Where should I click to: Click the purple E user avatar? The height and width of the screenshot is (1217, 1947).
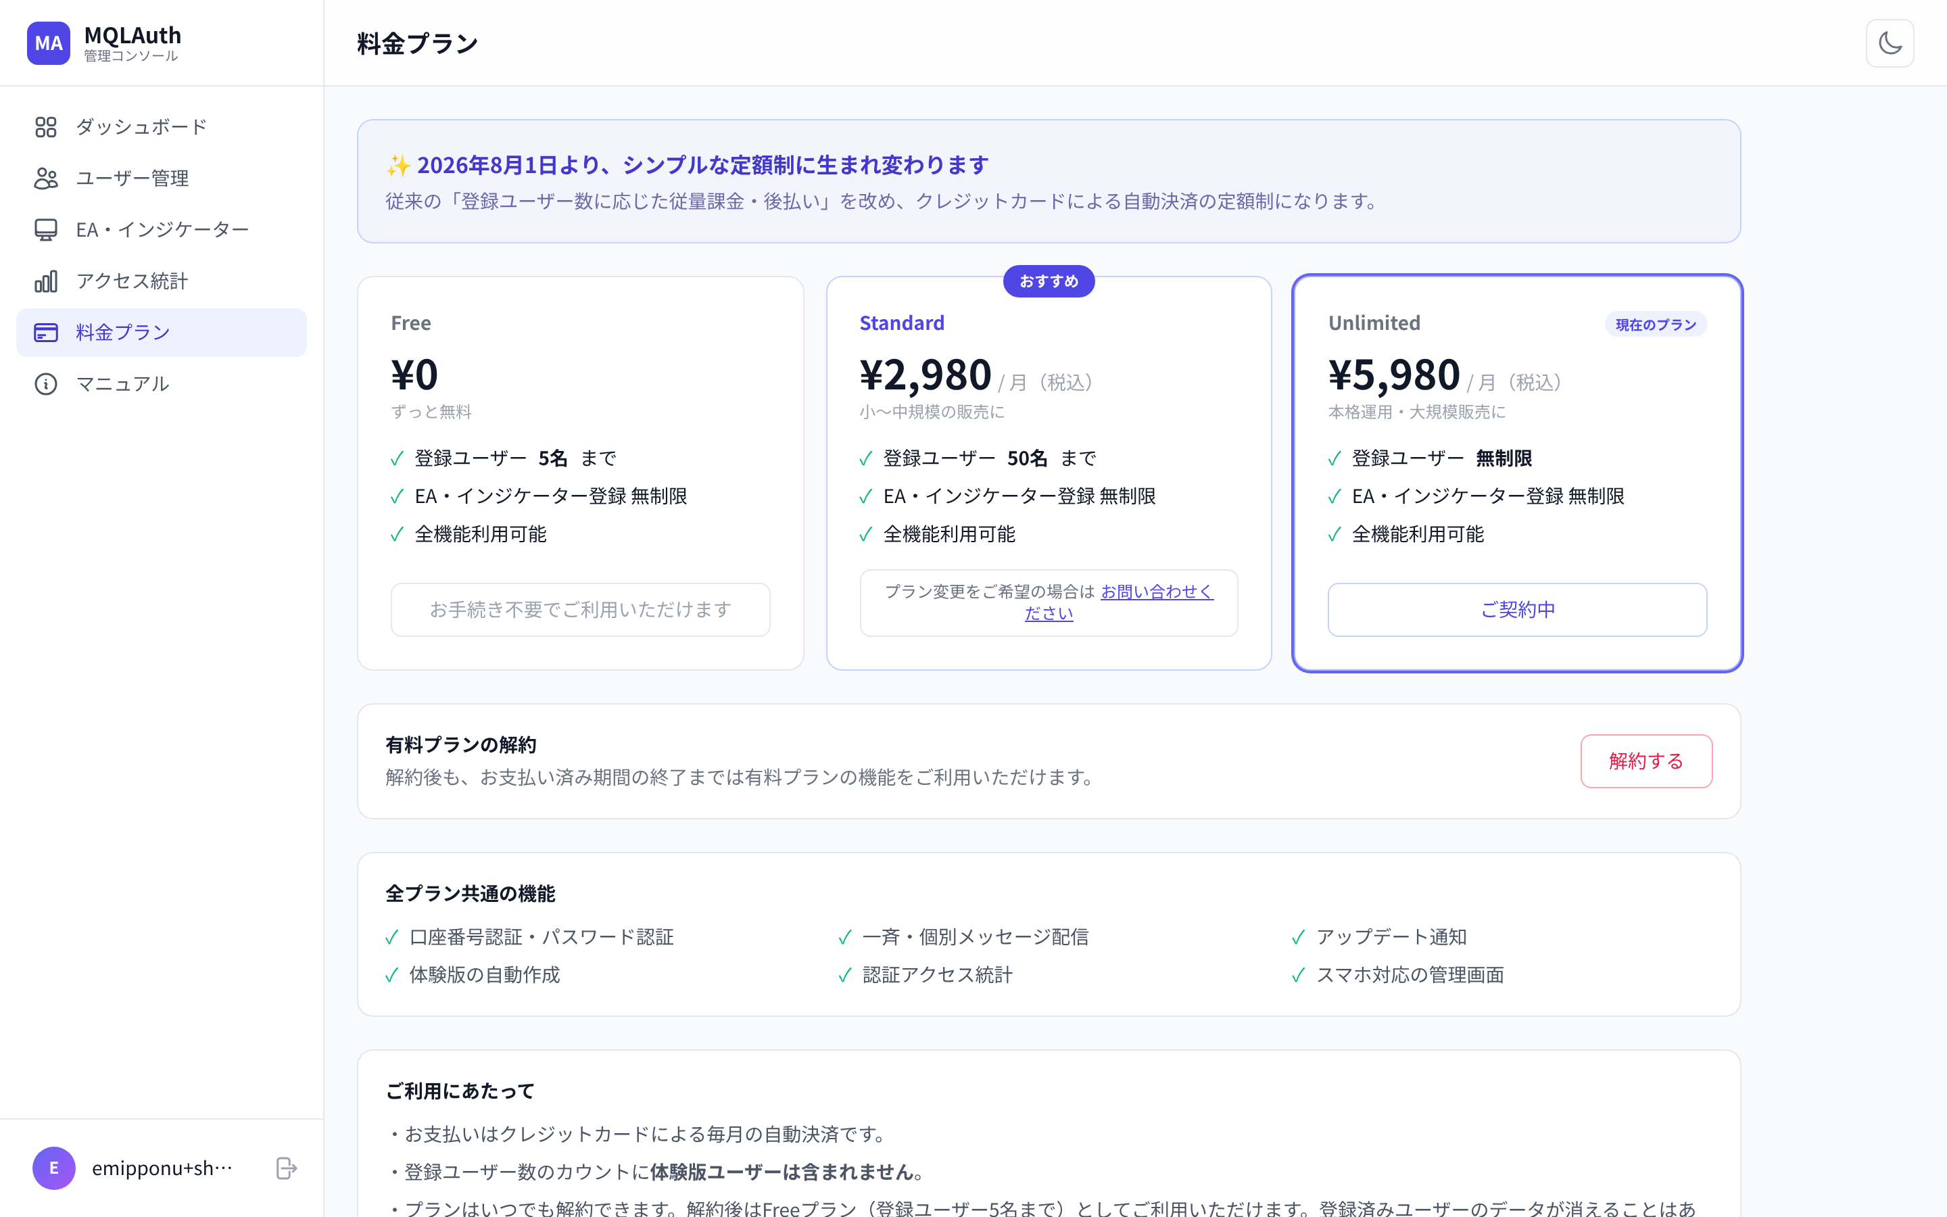(54, 1168)
